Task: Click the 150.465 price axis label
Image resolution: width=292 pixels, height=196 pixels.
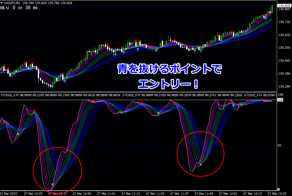Action: click(x=284, y=60)
